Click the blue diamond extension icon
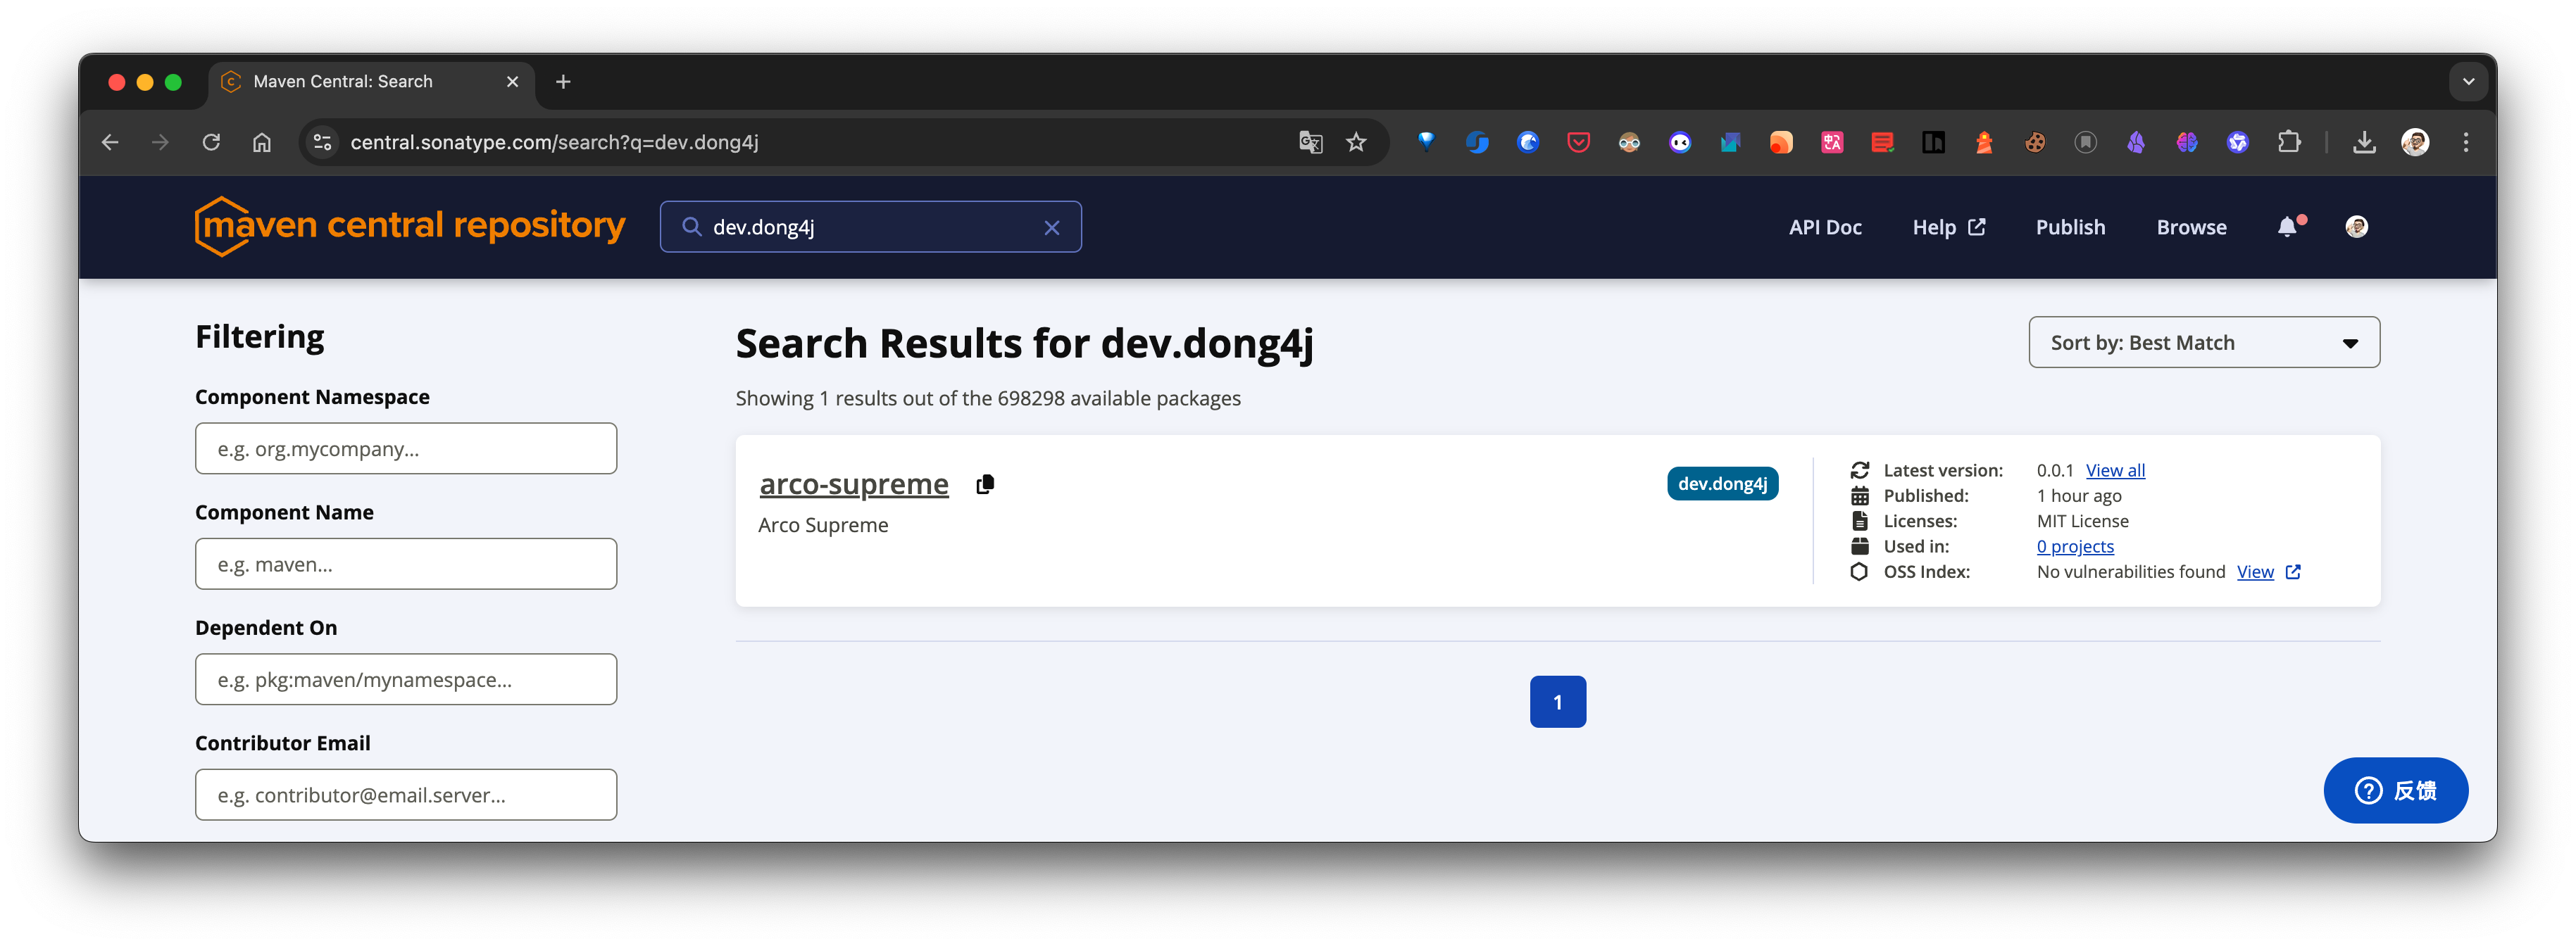 click(1426, 142)
